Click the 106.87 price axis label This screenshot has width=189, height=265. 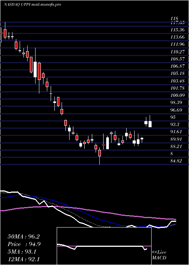178,66
